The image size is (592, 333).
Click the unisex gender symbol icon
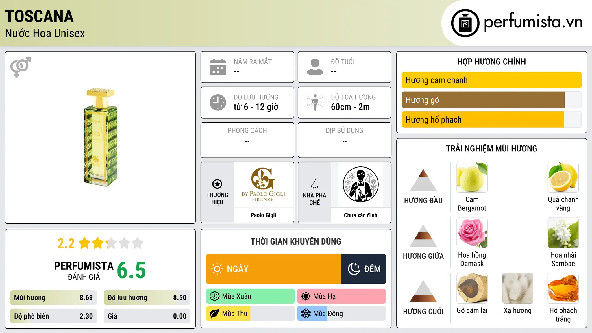click(x=21, y=67)
